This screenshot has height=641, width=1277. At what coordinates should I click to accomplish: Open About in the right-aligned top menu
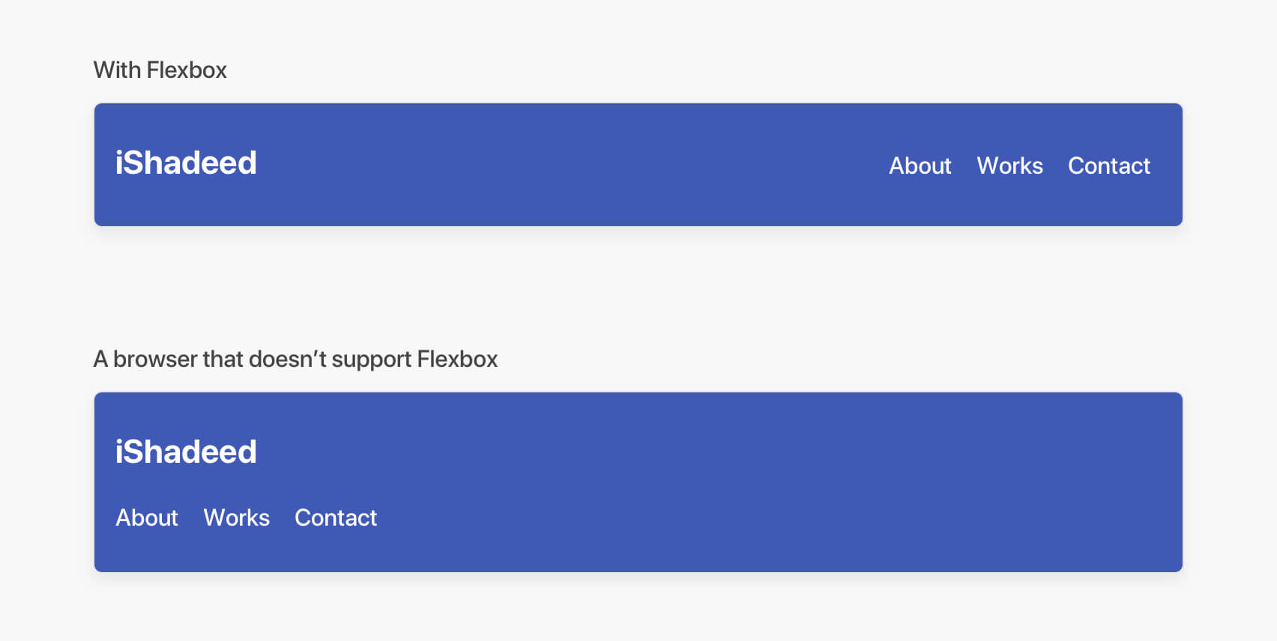point(920,165)
